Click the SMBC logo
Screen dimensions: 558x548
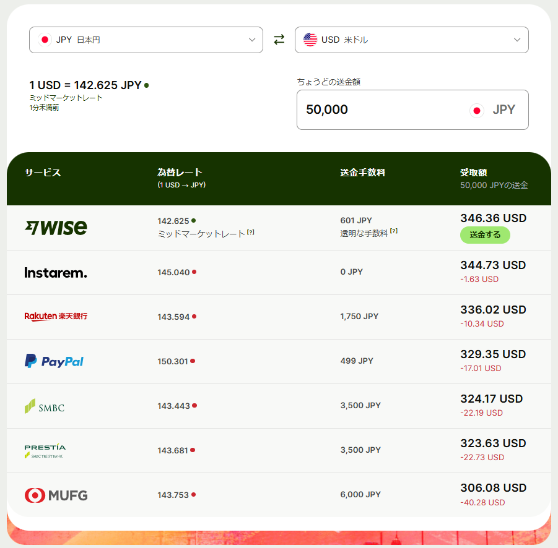[45, 406]
